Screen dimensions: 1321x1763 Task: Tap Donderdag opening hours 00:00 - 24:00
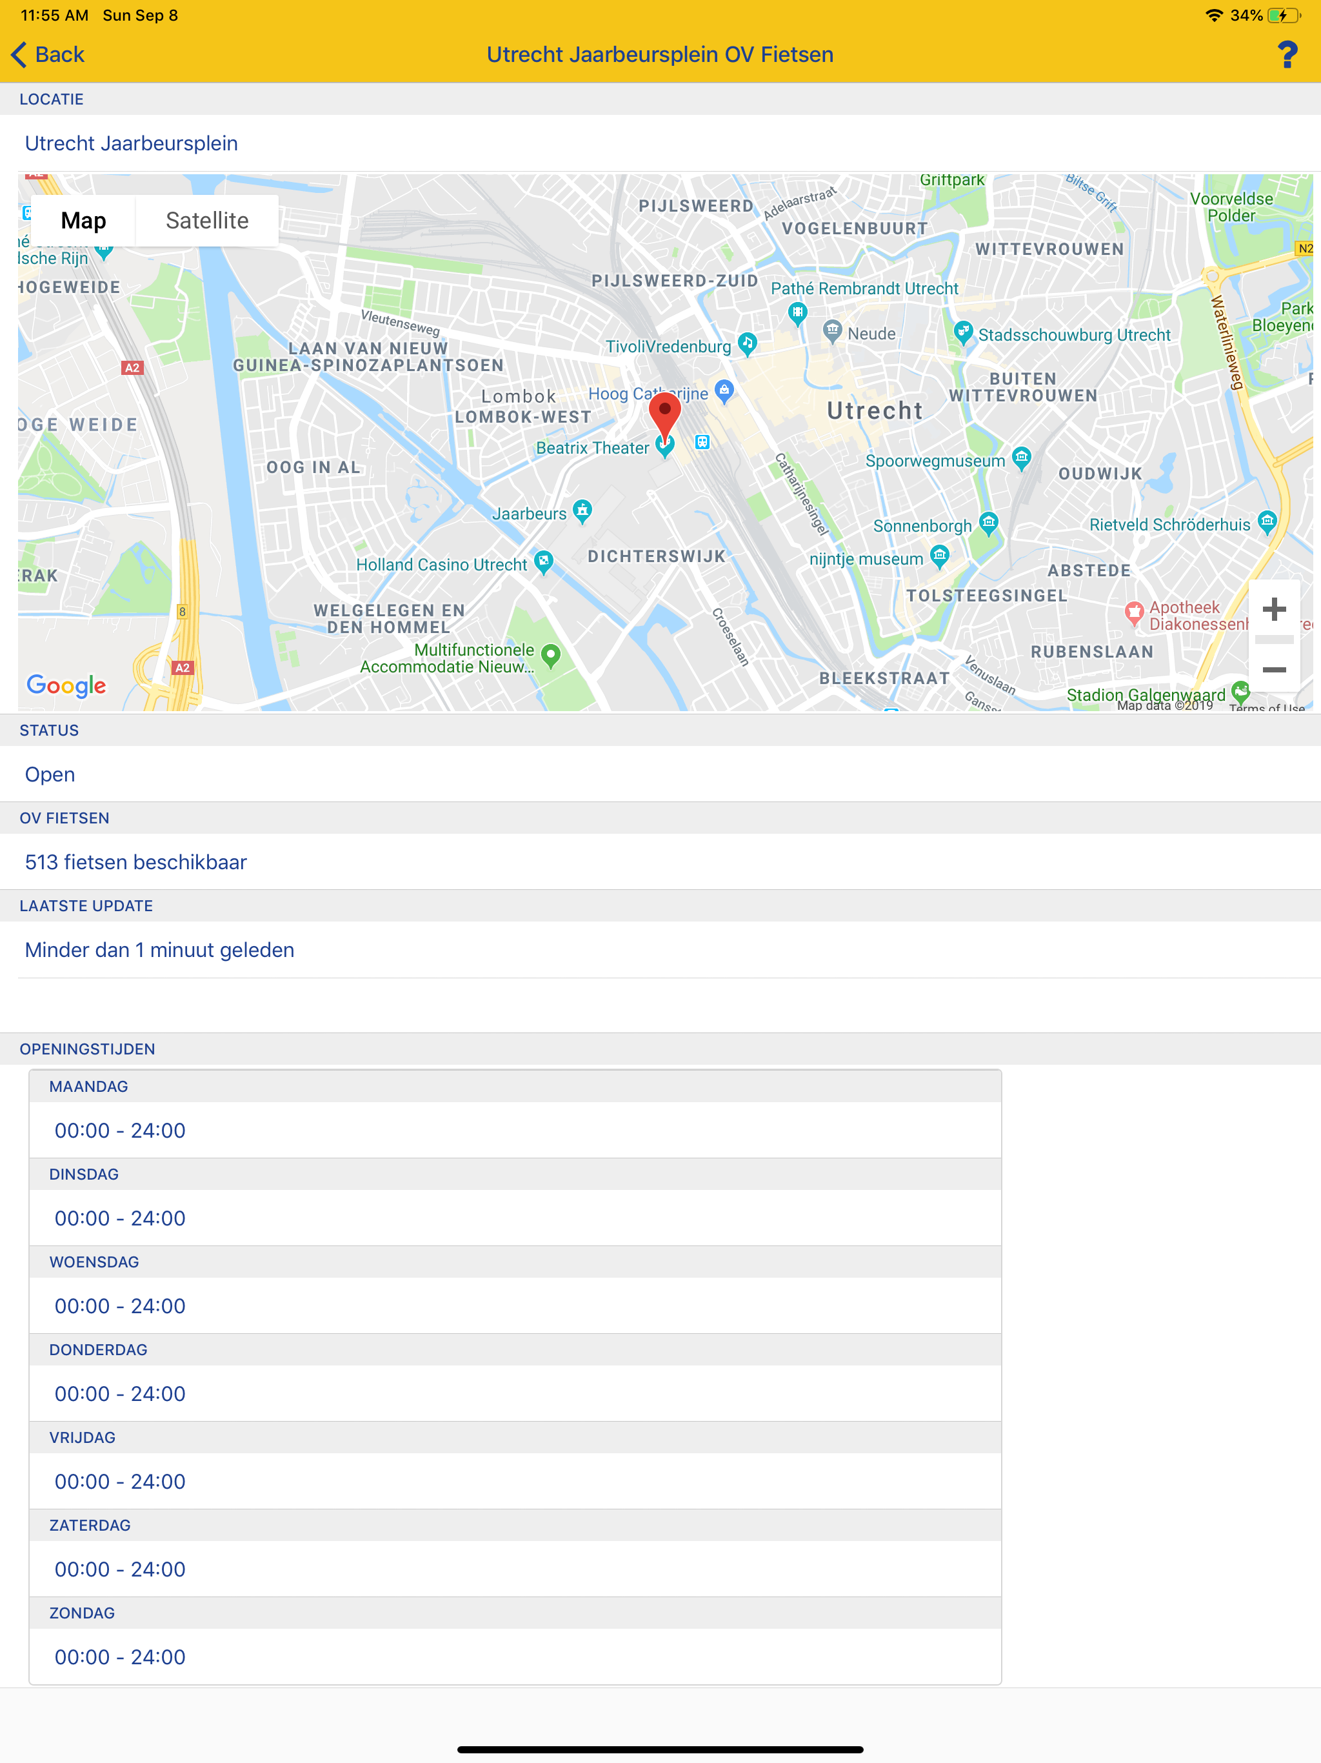tap(515, 1393)
